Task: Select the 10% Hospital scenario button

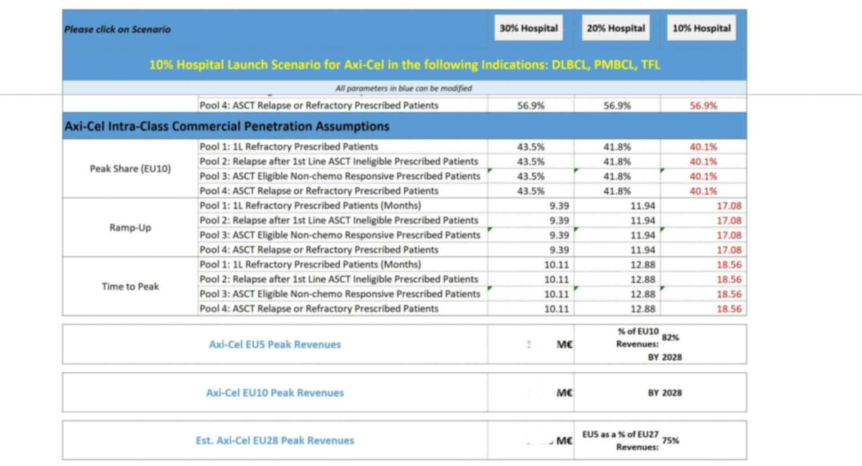Action: 701,28
